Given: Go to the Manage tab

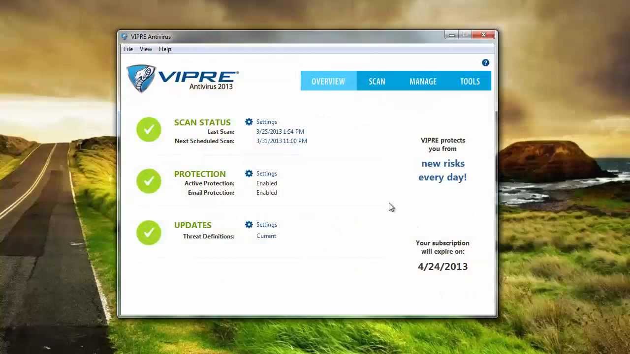Looking at the screenshot, I should (x=423, y=81).
